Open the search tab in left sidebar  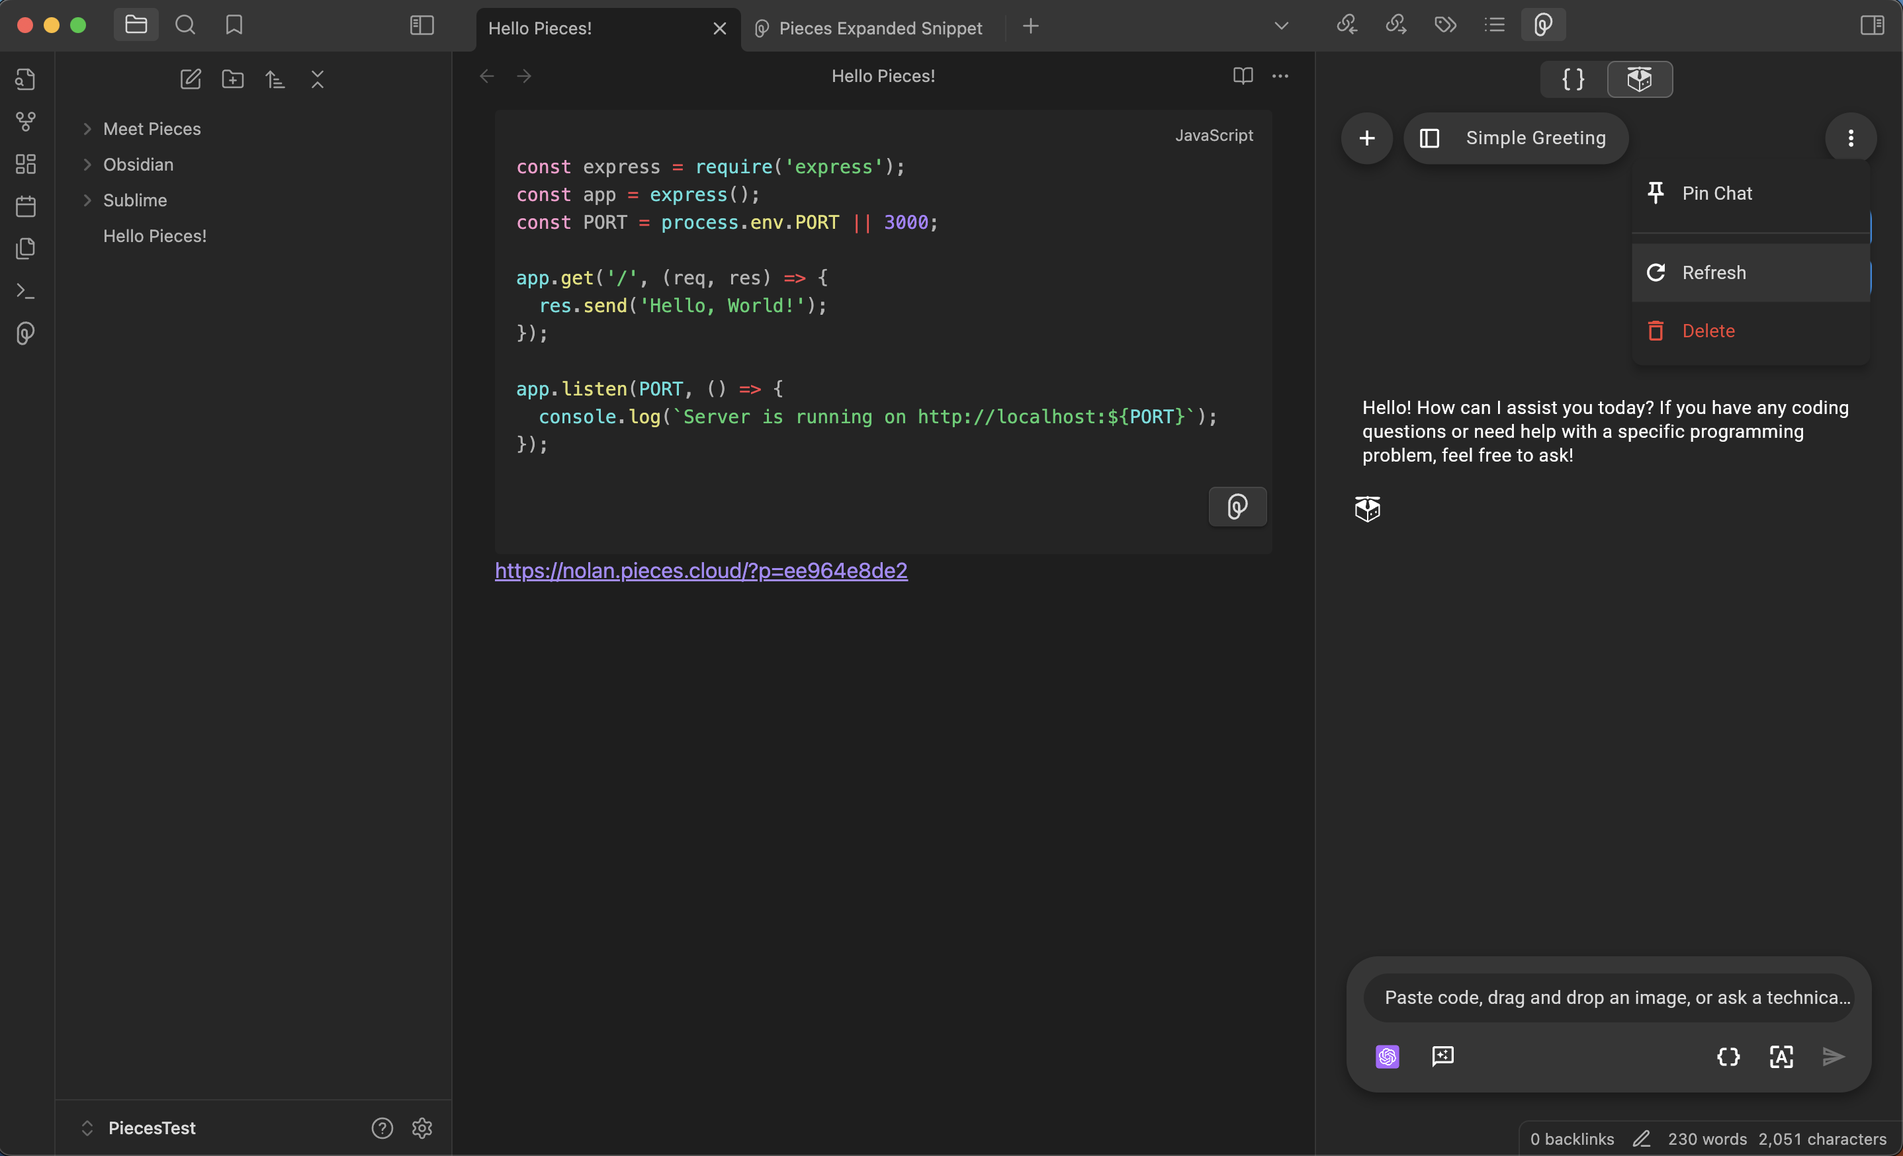coord(185,24)
